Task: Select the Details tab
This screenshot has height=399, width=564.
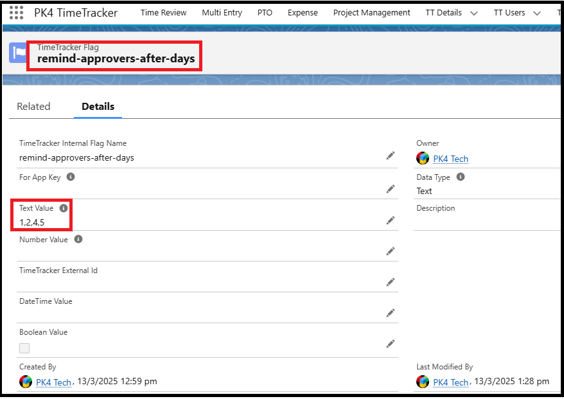Action: pyautogui.click(x=98, y=107)
